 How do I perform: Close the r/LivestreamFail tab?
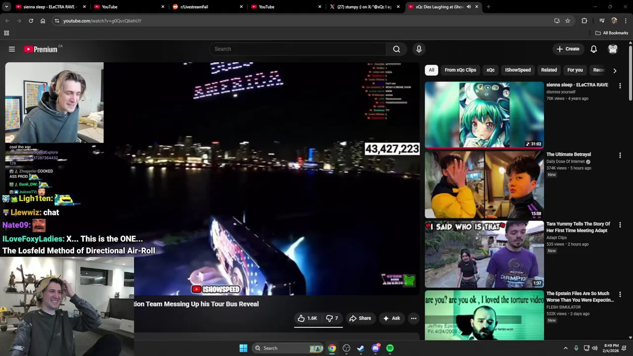point(241,7)
